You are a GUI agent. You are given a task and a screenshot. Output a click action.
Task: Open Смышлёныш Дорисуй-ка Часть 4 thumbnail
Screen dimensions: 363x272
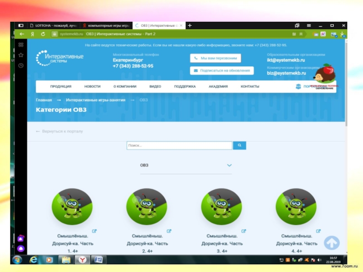tap(296, 207)
